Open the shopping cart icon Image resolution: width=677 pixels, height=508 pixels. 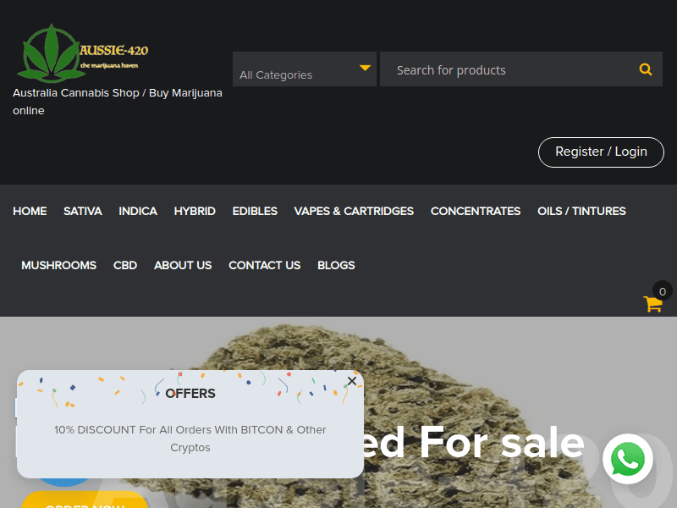[652, 303]
